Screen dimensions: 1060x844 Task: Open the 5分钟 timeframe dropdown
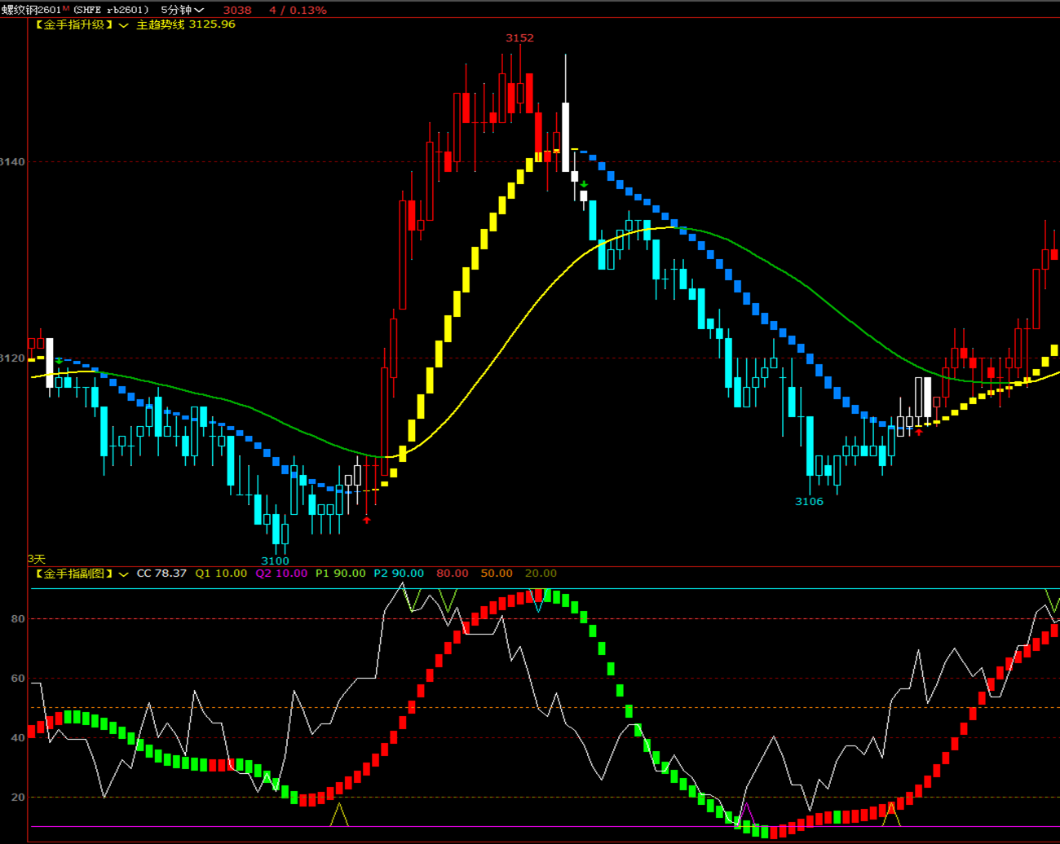coord(182,10)
